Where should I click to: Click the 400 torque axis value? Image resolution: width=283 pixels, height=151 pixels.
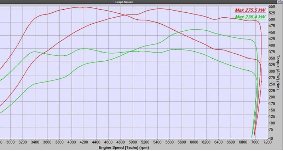pos(272,46)
